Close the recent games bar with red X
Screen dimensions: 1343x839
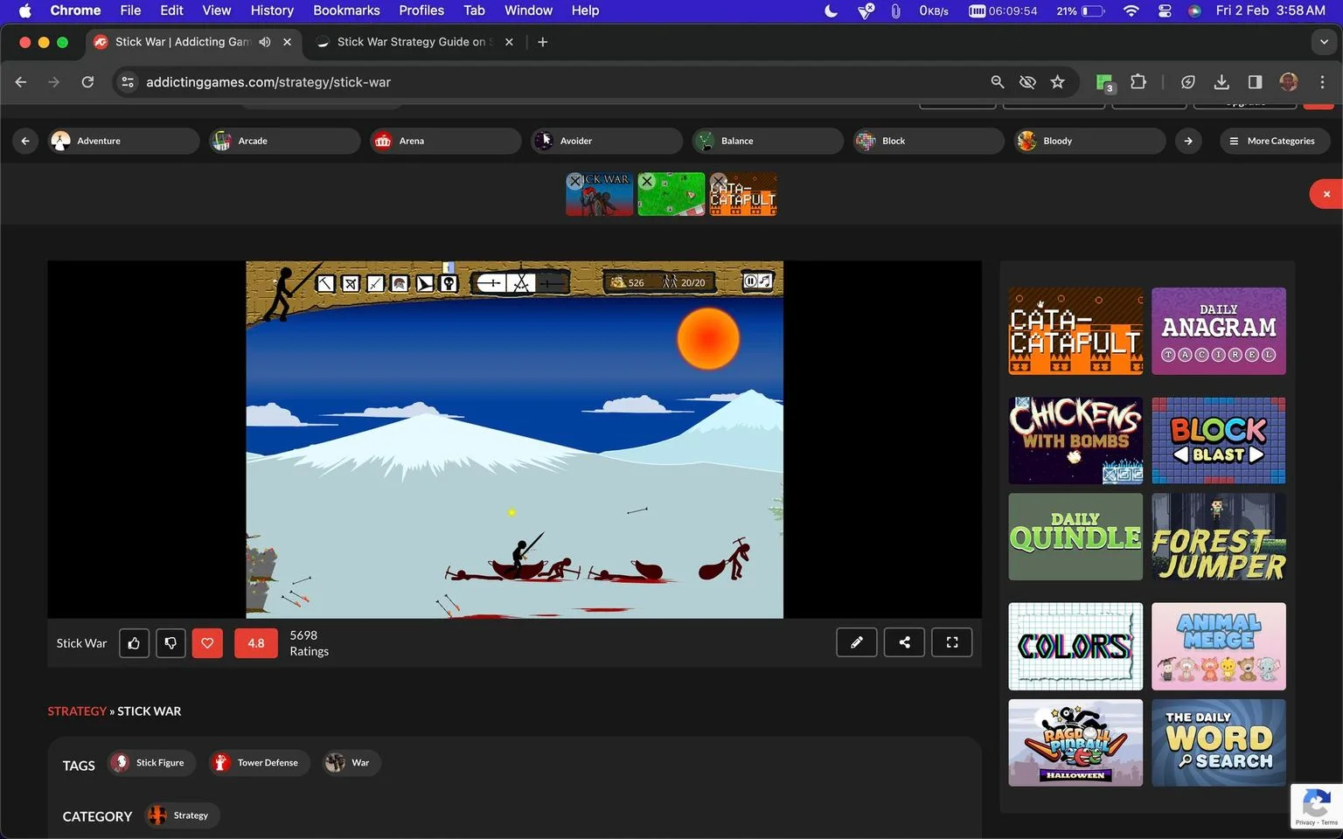[1326, 194]
